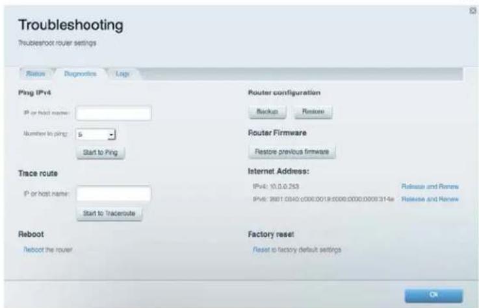The width and height of the screenshot is (479, 308).
Task: Click Start to Traceroute button
Action: click(109, 213)
